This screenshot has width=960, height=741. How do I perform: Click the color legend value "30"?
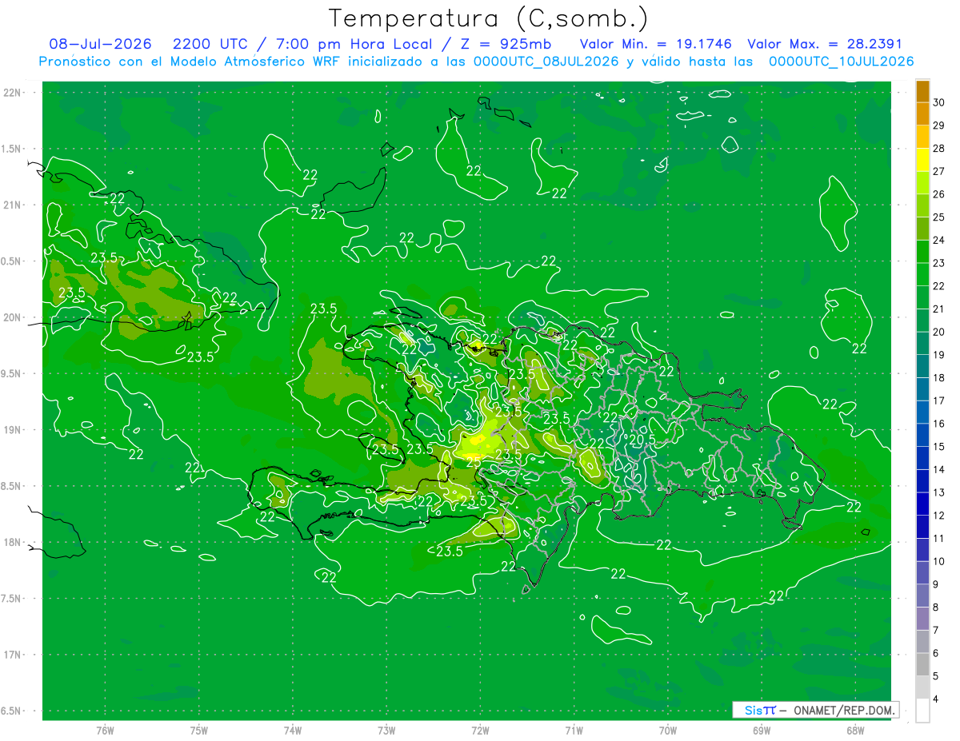point(939,102)
